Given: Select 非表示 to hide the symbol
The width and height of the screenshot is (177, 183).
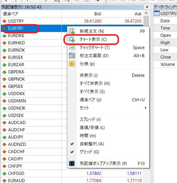Looking at the screenshot, I should [89, 75].
